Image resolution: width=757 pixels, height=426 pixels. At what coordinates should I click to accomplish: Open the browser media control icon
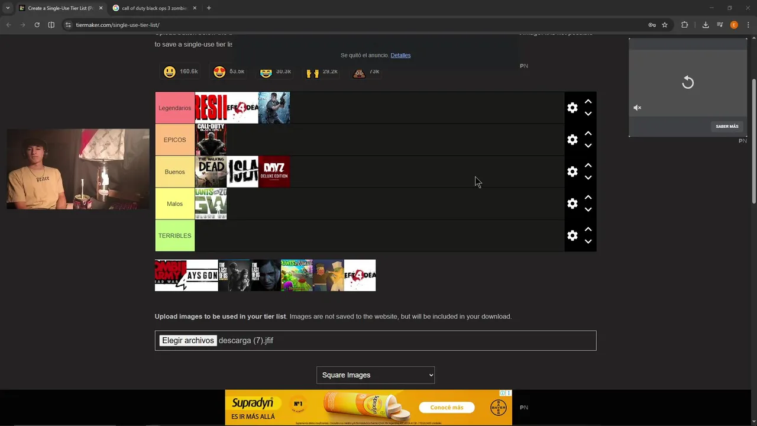[x=720, y=25]
